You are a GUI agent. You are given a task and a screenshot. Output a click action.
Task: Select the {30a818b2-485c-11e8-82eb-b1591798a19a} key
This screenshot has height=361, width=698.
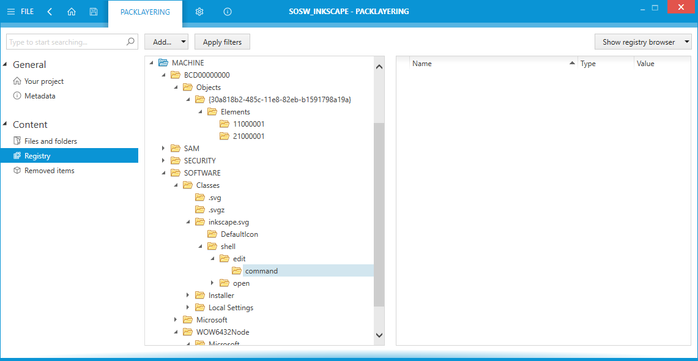pyautogui.click(x=280, y=99)
